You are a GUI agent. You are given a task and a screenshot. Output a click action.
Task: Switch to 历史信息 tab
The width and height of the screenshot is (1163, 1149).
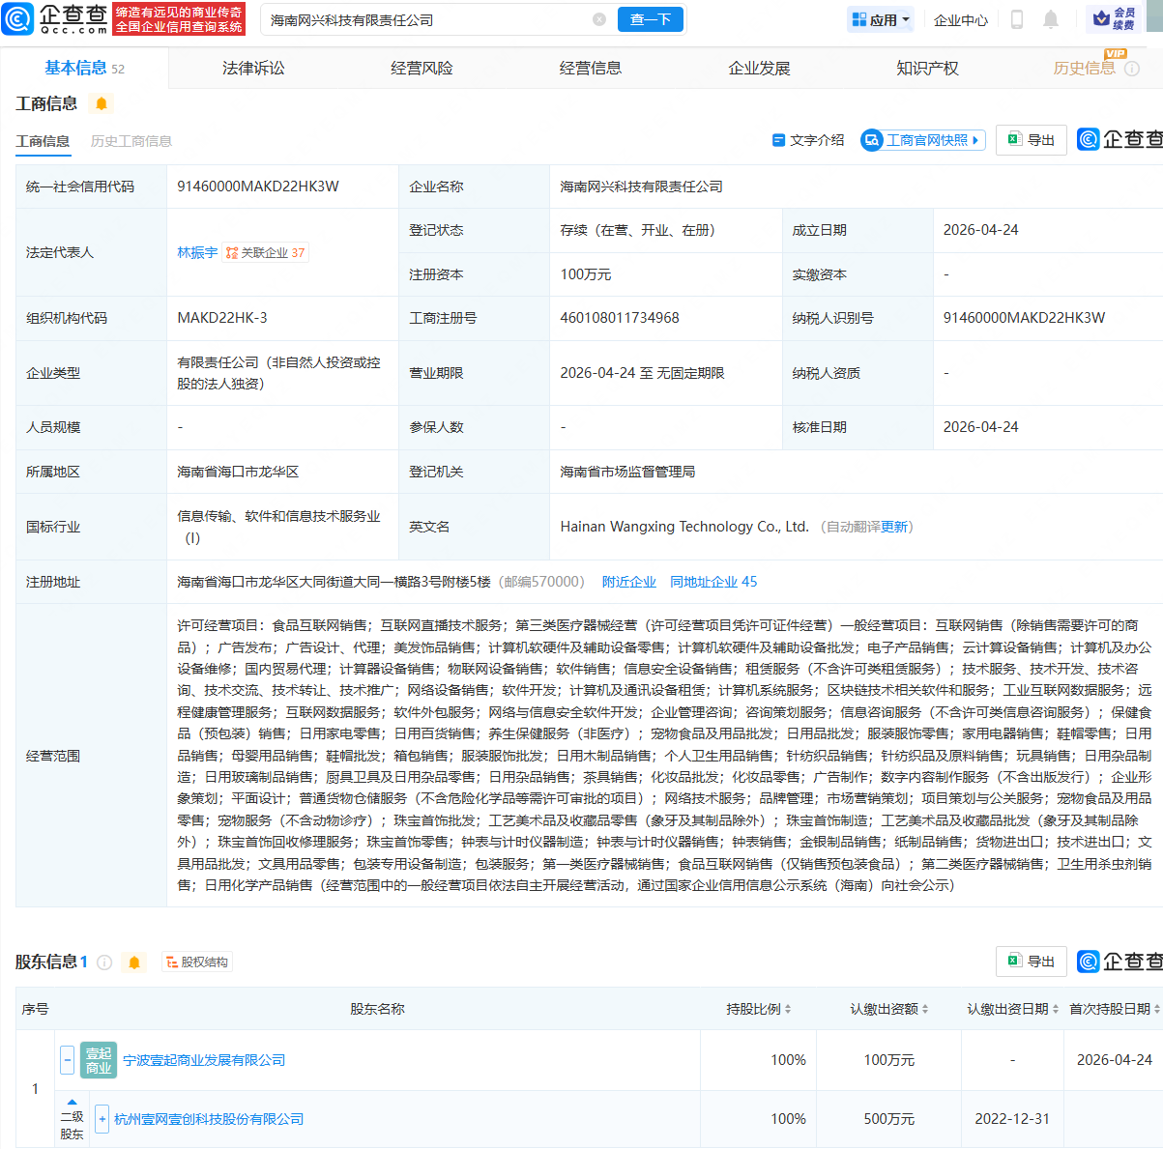(x=1084, y=68)
